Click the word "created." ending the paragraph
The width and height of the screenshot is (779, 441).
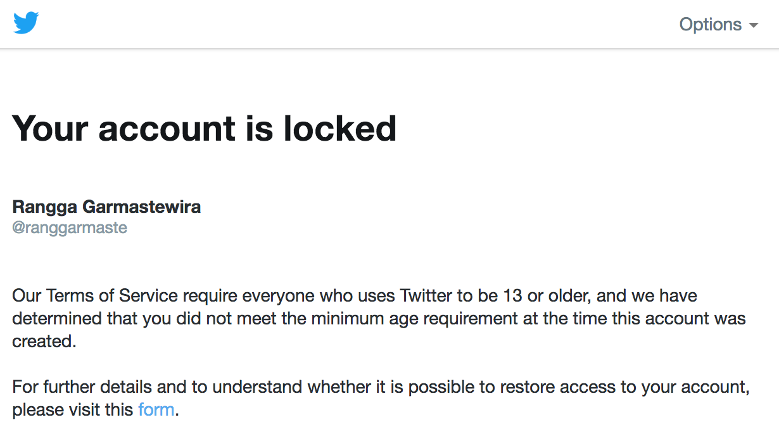44,341
